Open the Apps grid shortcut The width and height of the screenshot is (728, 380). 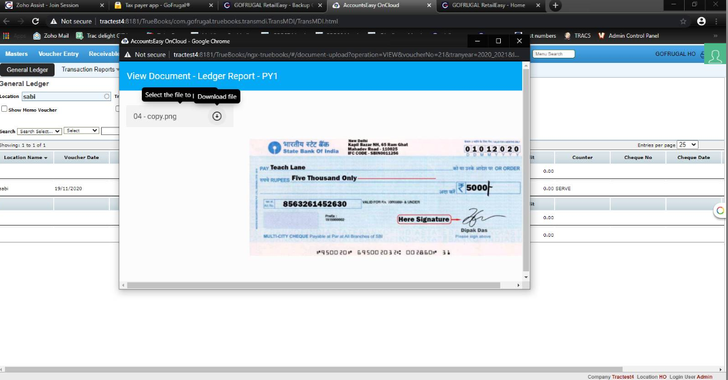point(6,36)
